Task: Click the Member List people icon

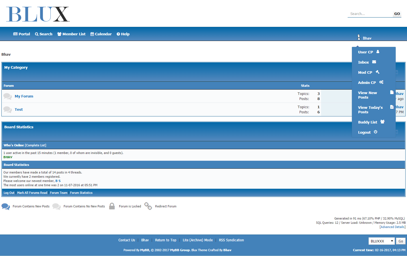Action: coord(59,34)
